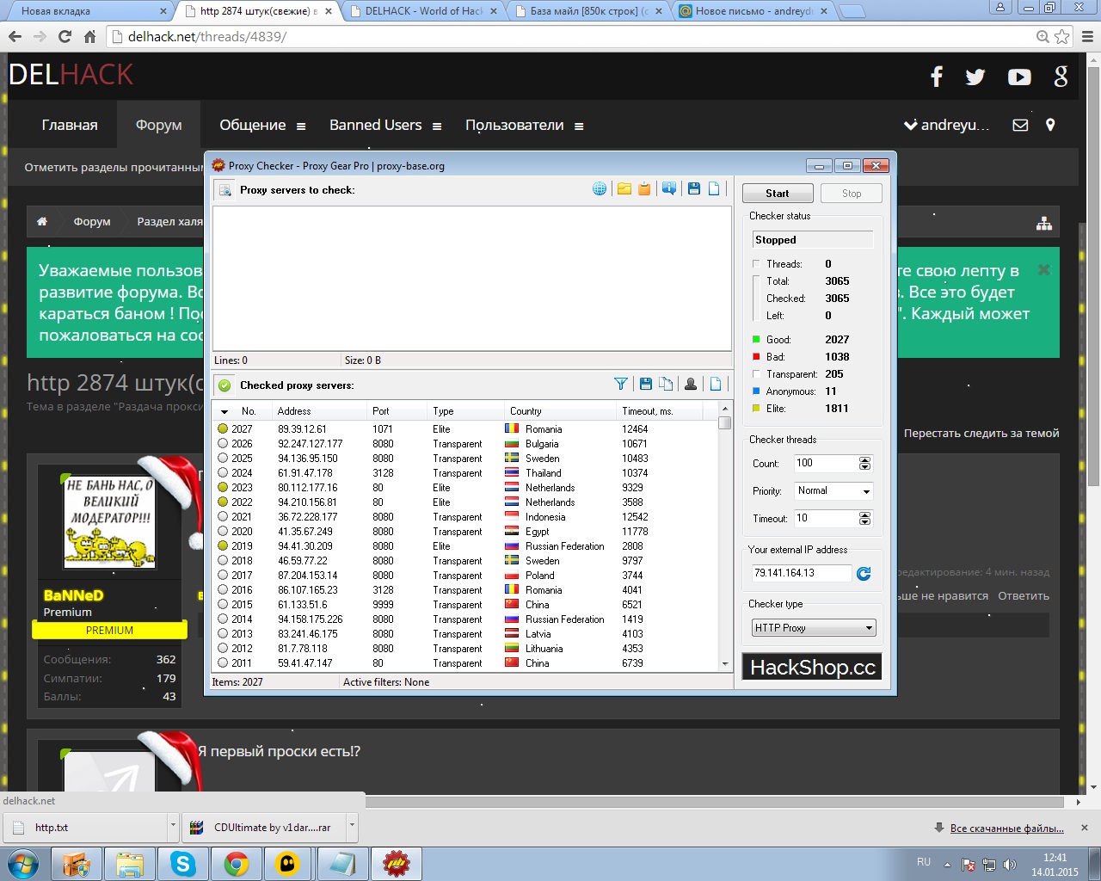Open the Главная navigation item
Viewport: 1101px width, 881px height.
click(x=70, y=125)
